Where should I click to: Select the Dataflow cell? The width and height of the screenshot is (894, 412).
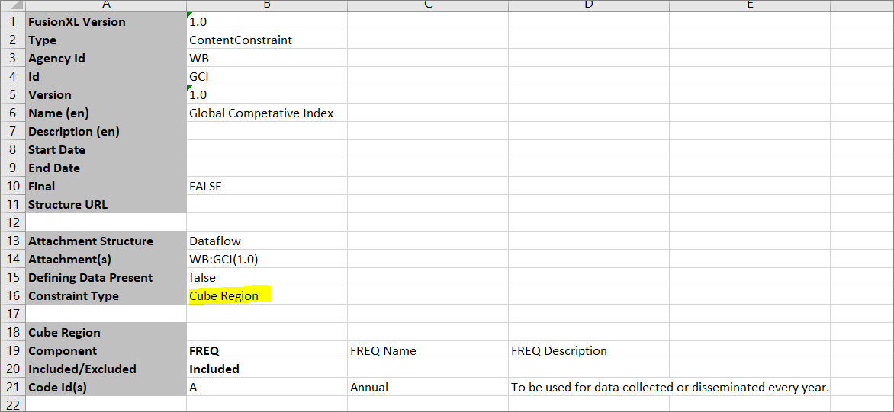point(215,241)
